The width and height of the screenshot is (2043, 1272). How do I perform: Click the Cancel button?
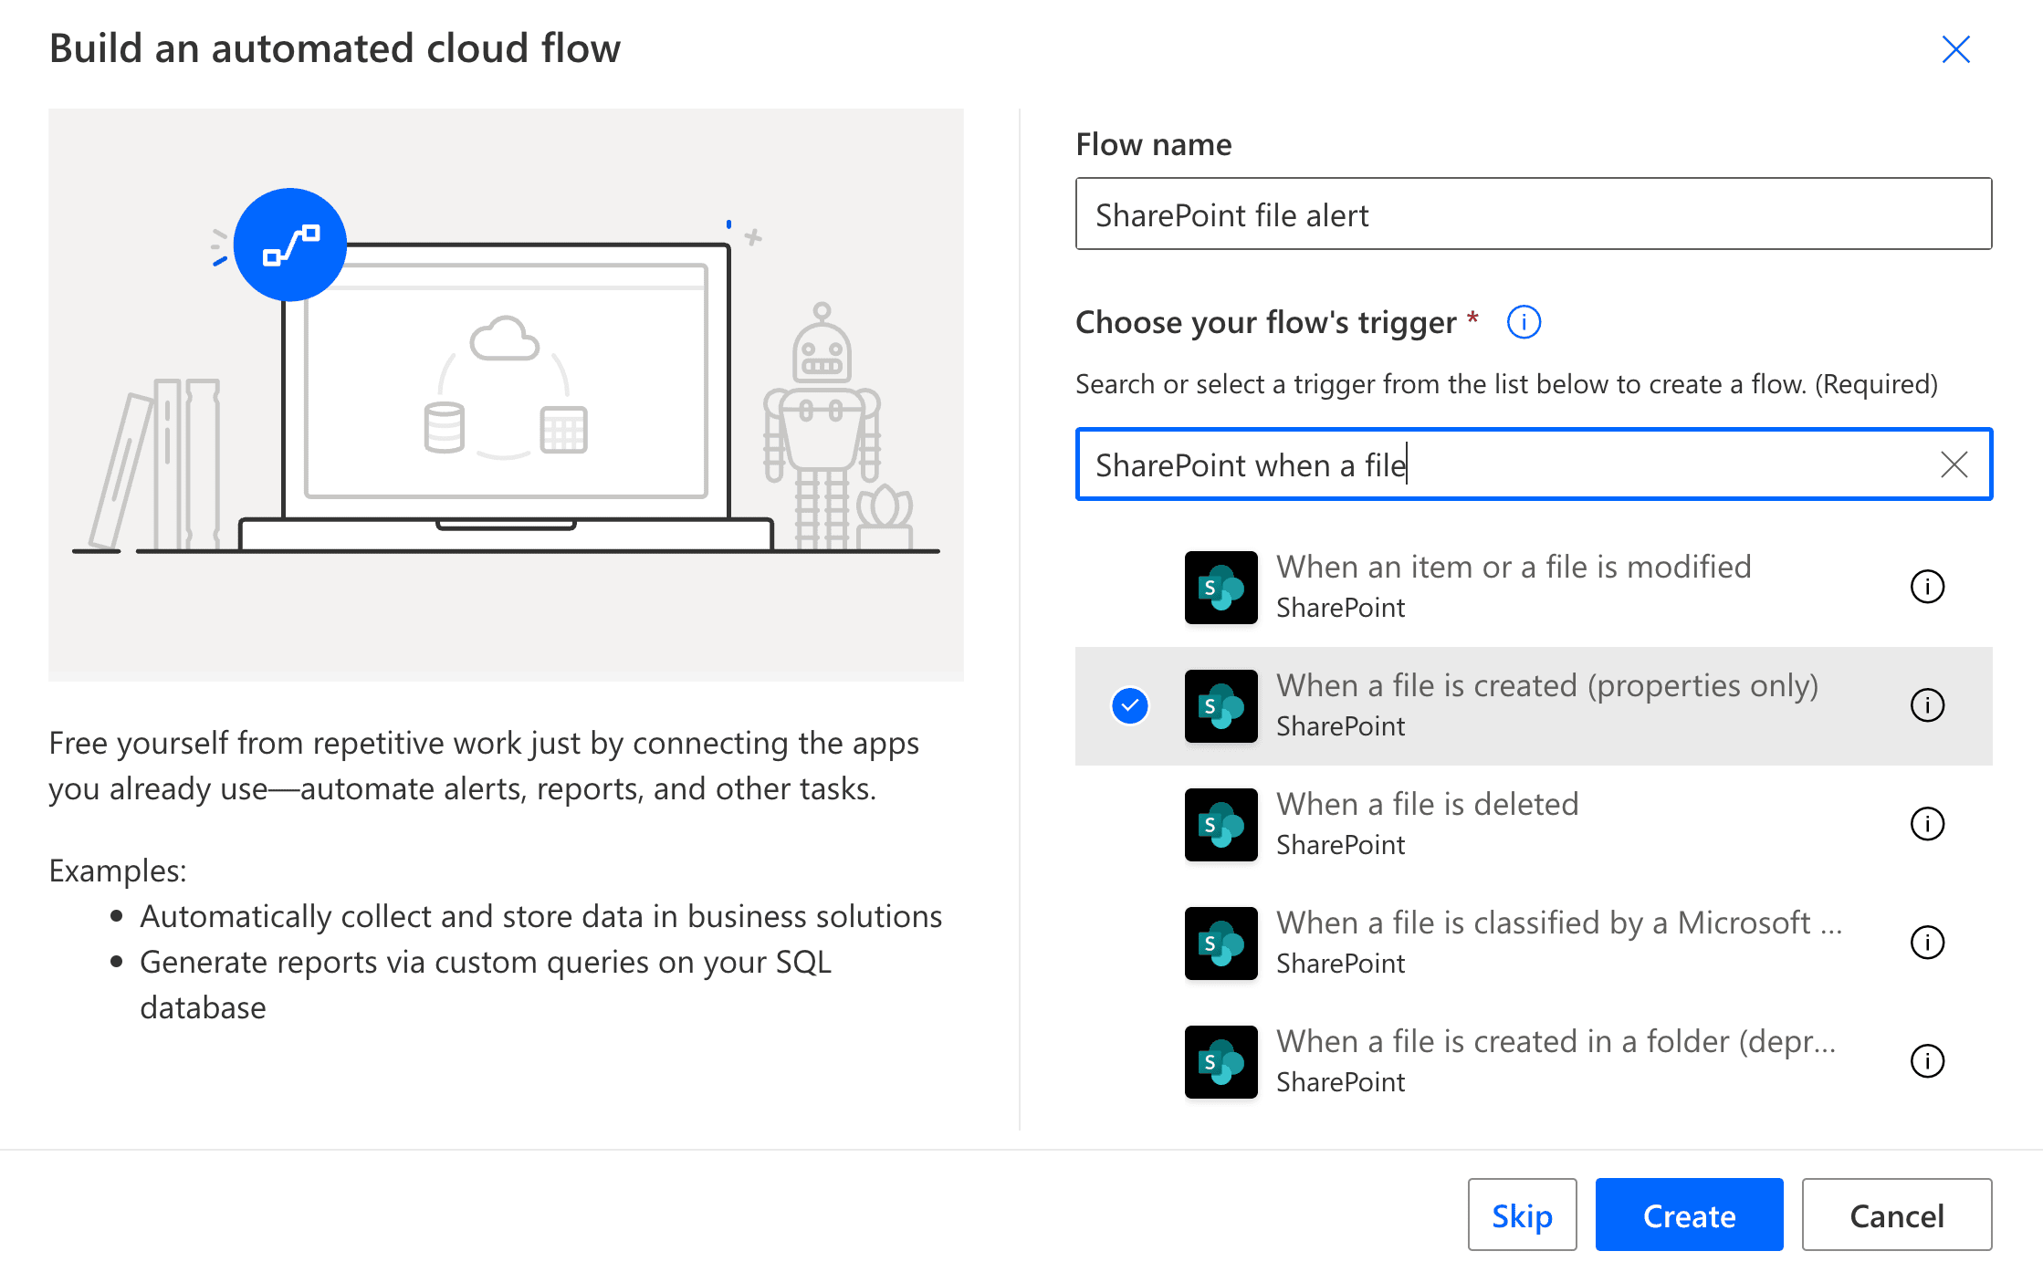coord(1897,1215)
